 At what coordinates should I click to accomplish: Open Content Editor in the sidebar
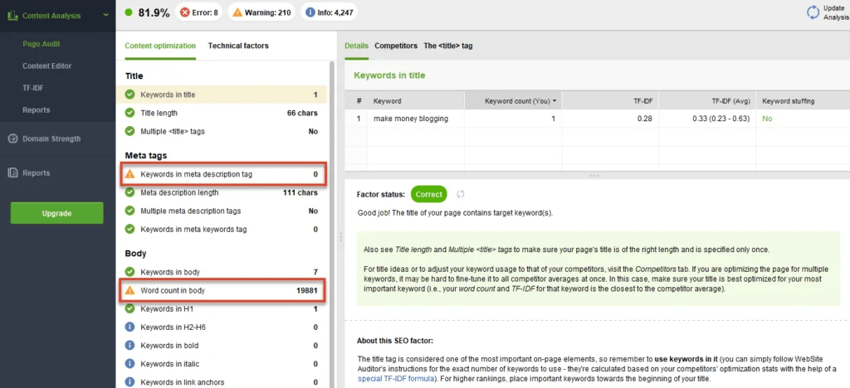(x=46, y=66)
